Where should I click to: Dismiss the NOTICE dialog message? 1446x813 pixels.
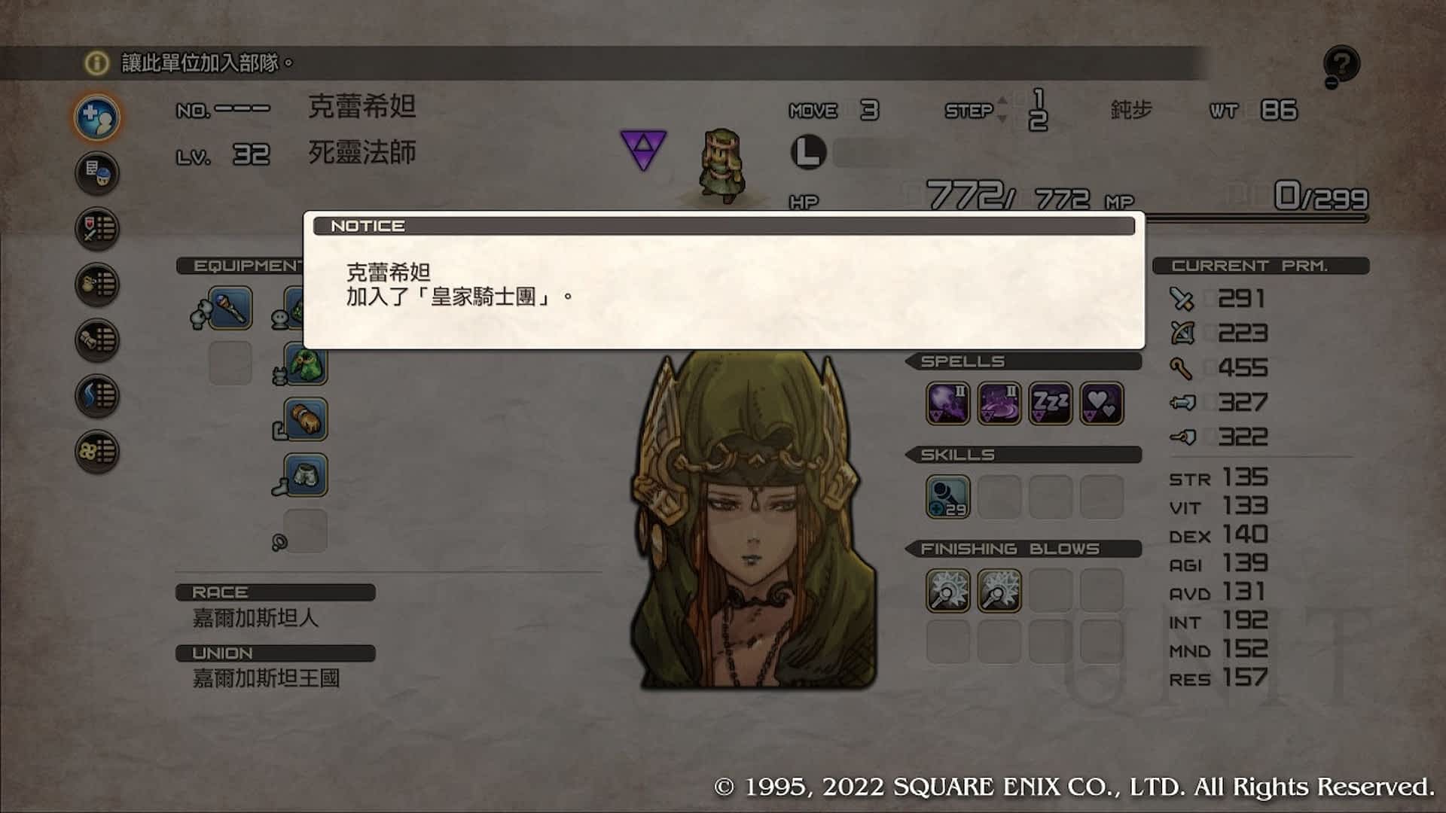click(x=724, y=280)
